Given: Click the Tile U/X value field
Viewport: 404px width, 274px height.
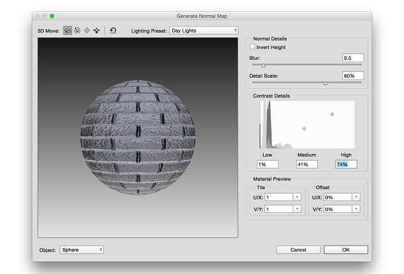Looking at the screenshot, I should (279, 198).
